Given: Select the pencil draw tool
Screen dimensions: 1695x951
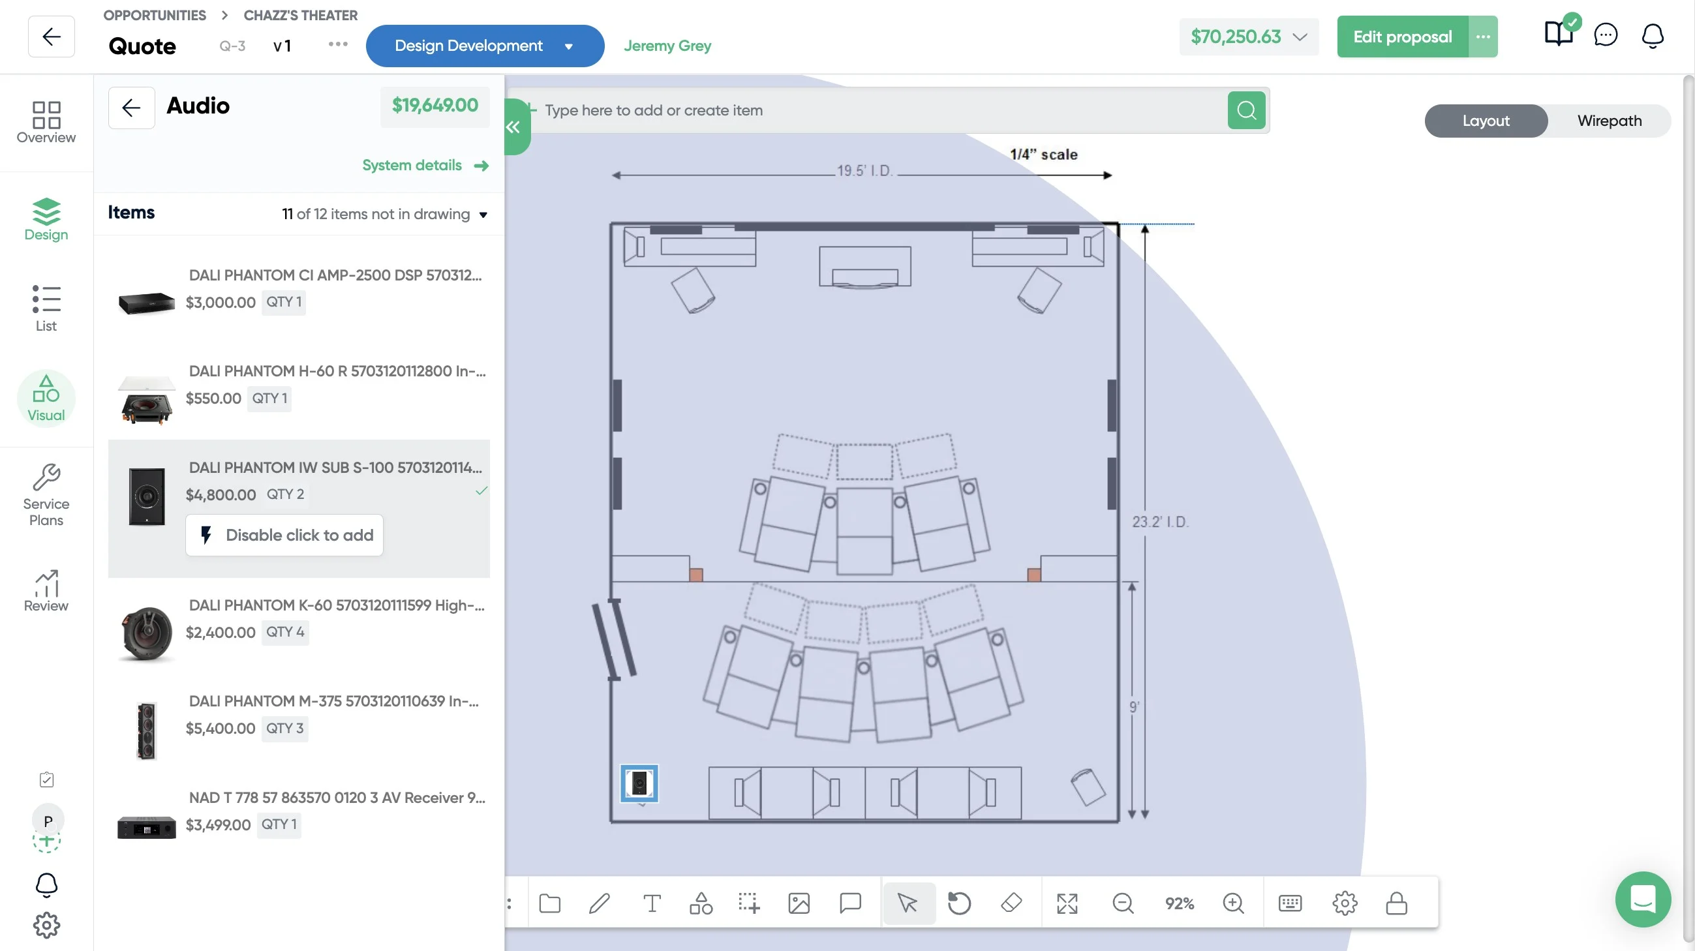Looking at the screenshot, I should [x=600, y=903].
